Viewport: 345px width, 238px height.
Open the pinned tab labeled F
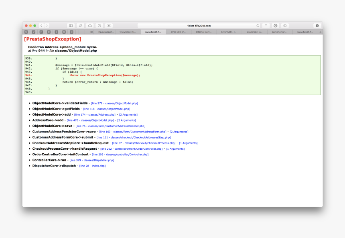tap(41, 32)
